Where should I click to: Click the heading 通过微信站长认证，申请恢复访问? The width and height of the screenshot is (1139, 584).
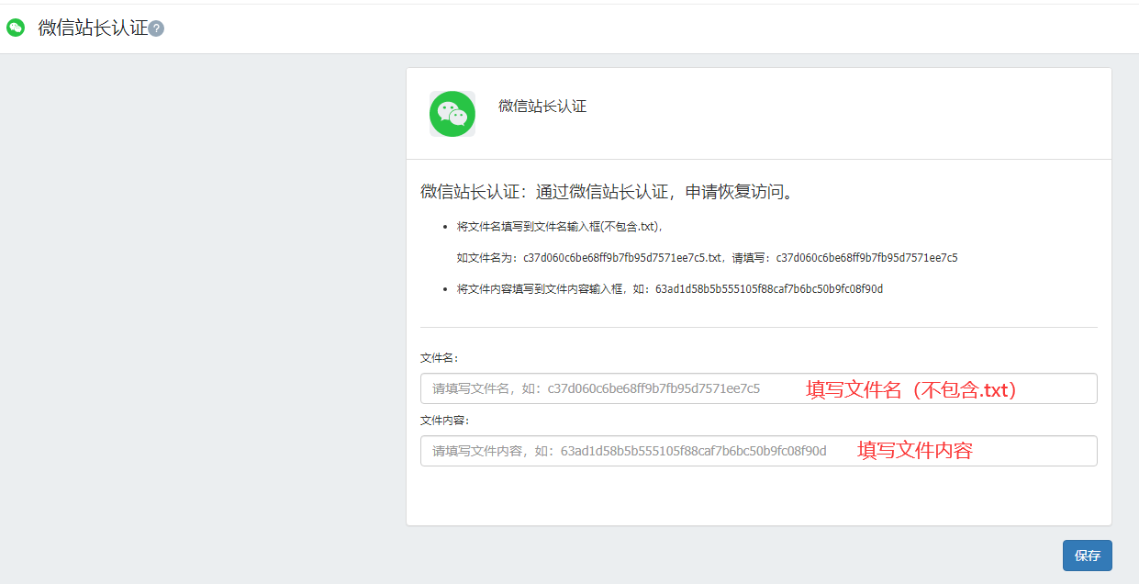tap(606, 192)
